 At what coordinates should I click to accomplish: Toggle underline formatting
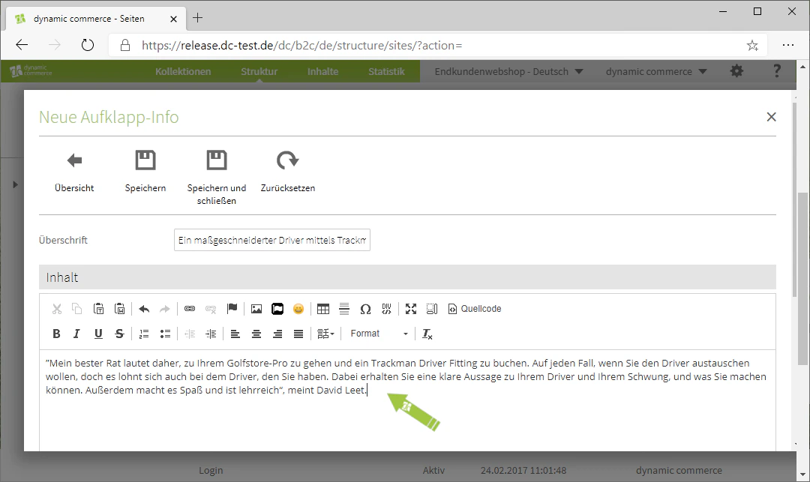[98, 334]
